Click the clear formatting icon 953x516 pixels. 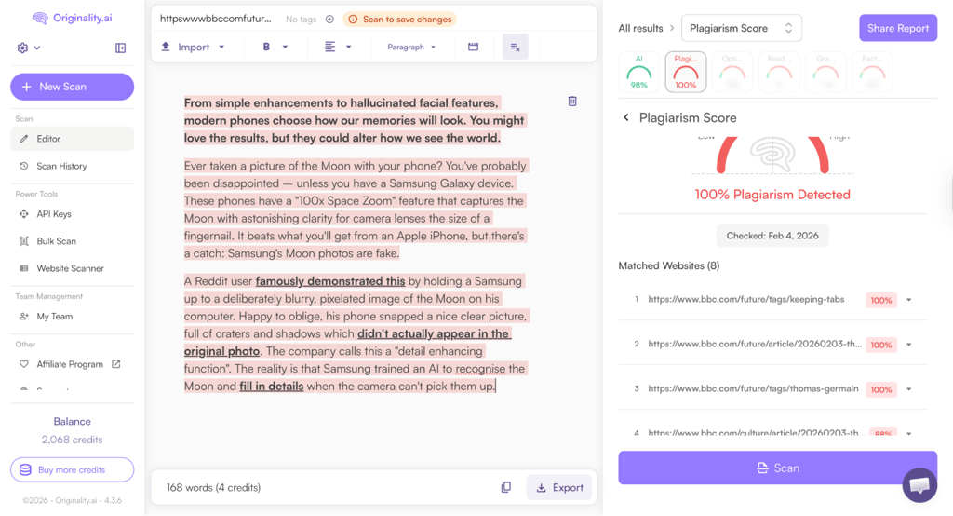click(516, 47)
